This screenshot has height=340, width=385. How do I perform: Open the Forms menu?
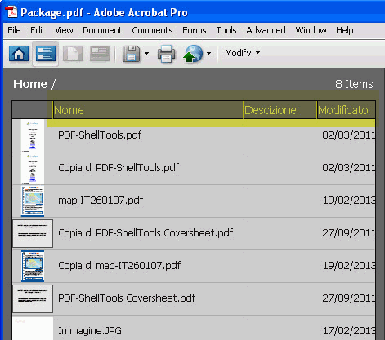tap(195, 30)
